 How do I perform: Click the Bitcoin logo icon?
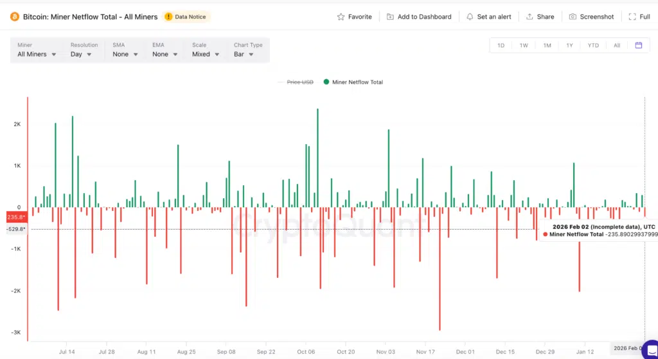tap(14, 17)
